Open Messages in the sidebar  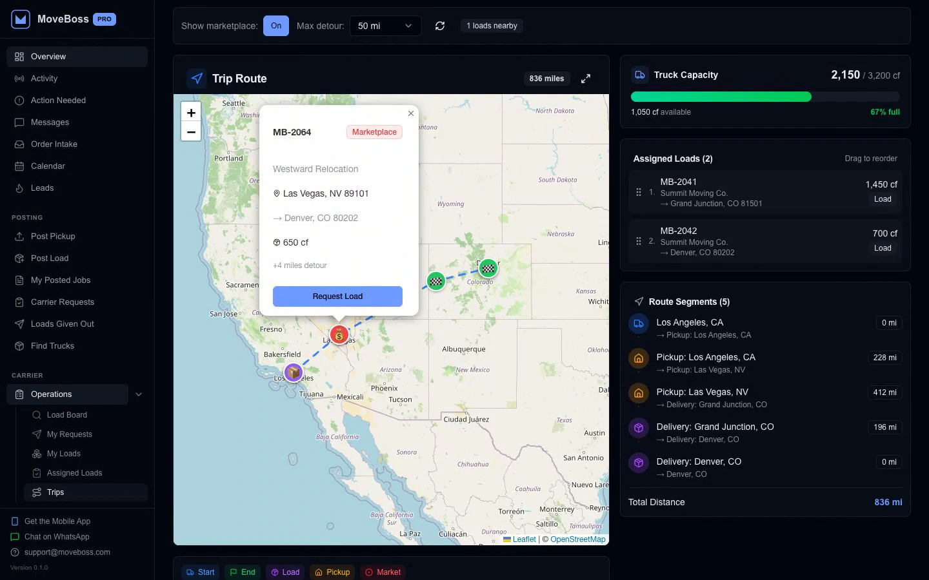(77, 122)
